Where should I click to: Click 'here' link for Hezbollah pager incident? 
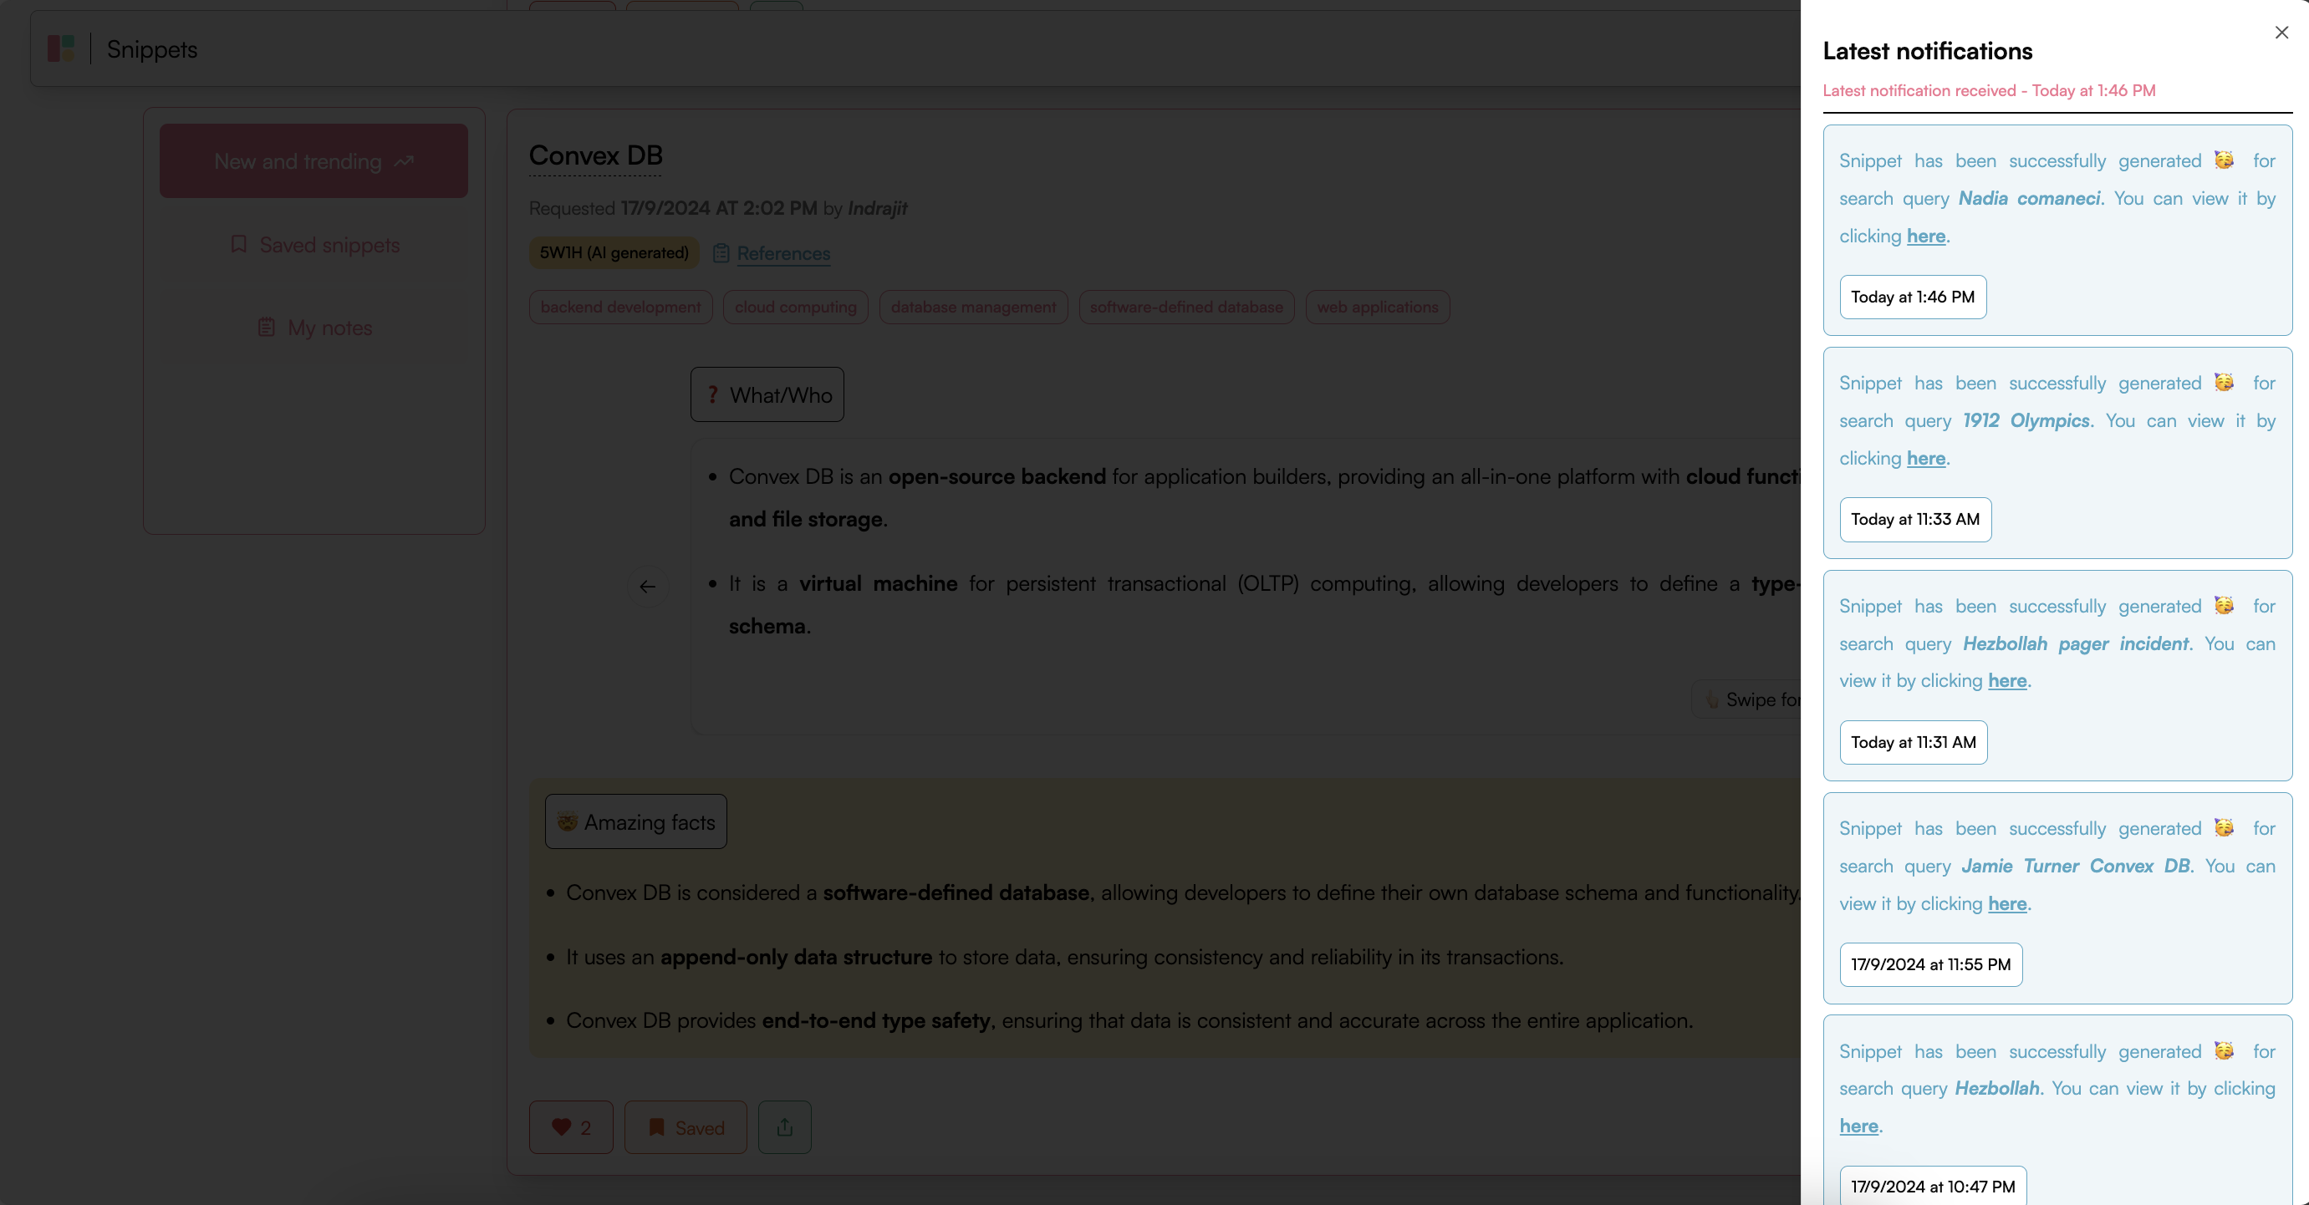pos(2007,681)
